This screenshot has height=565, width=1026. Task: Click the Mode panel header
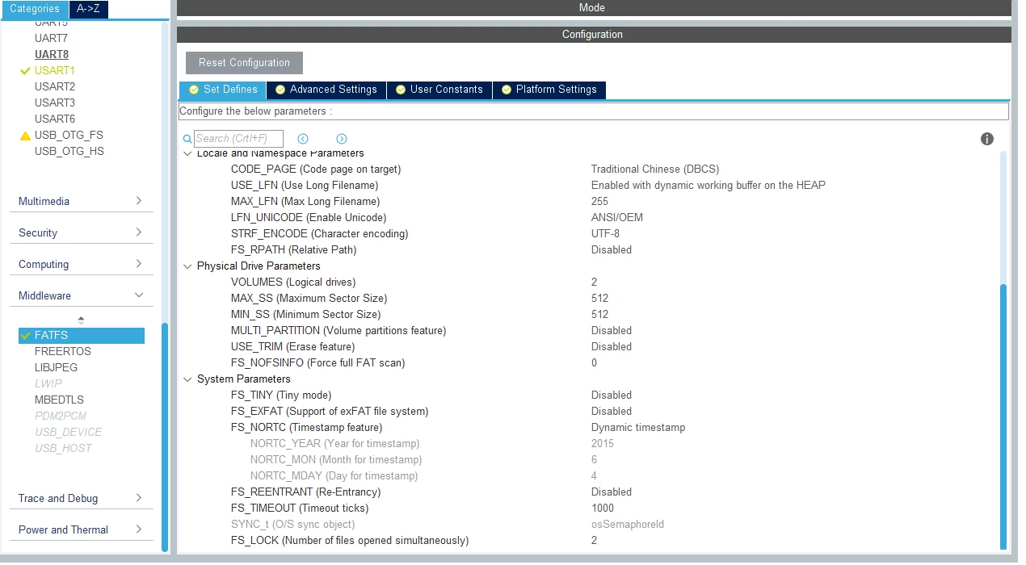(x=594, y=8)
